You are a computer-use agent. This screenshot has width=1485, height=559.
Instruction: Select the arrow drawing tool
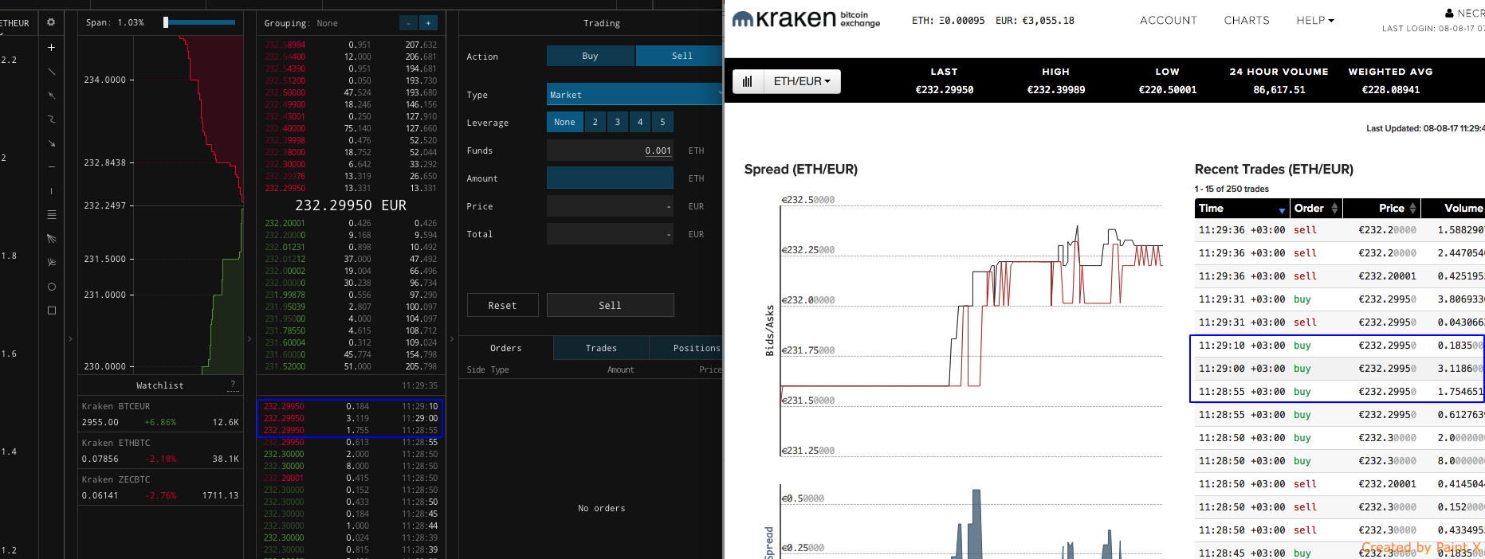51,143
